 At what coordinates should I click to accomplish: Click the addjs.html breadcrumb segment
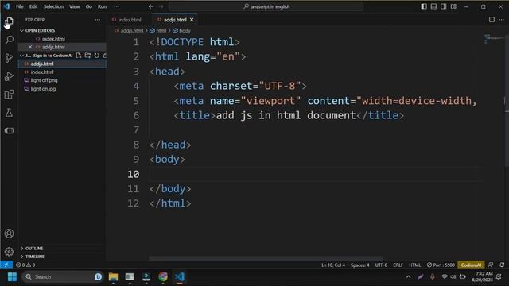[x=131, y=31]
